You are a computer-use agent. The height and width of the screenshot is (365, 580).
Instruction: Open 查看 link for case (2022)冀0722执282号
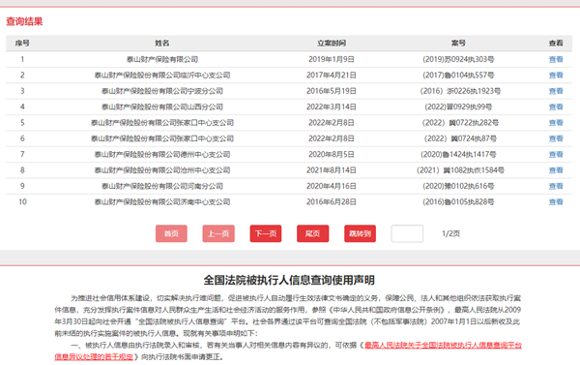[556, 123]
